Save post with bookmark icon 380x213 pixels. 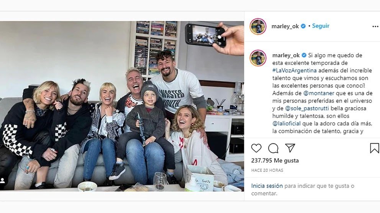point(374,148)
